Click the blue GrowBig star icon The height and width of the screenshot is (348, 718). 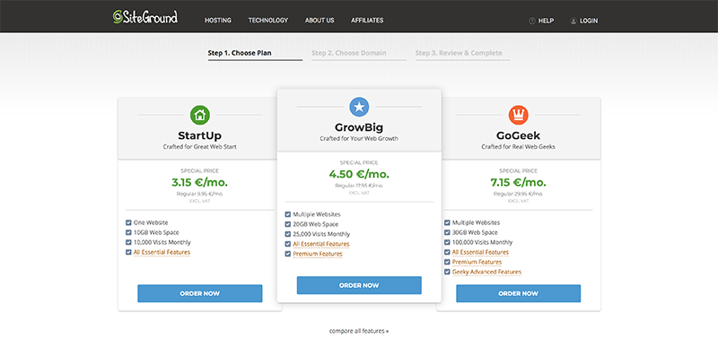coord(360,107)
